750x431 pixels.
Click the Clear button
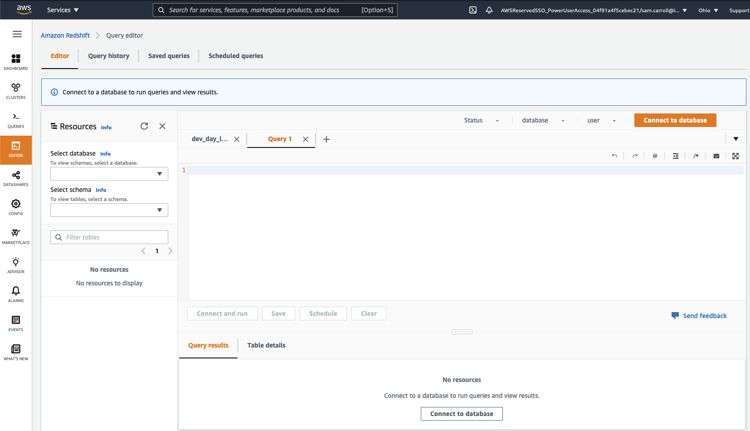point(369,313)
